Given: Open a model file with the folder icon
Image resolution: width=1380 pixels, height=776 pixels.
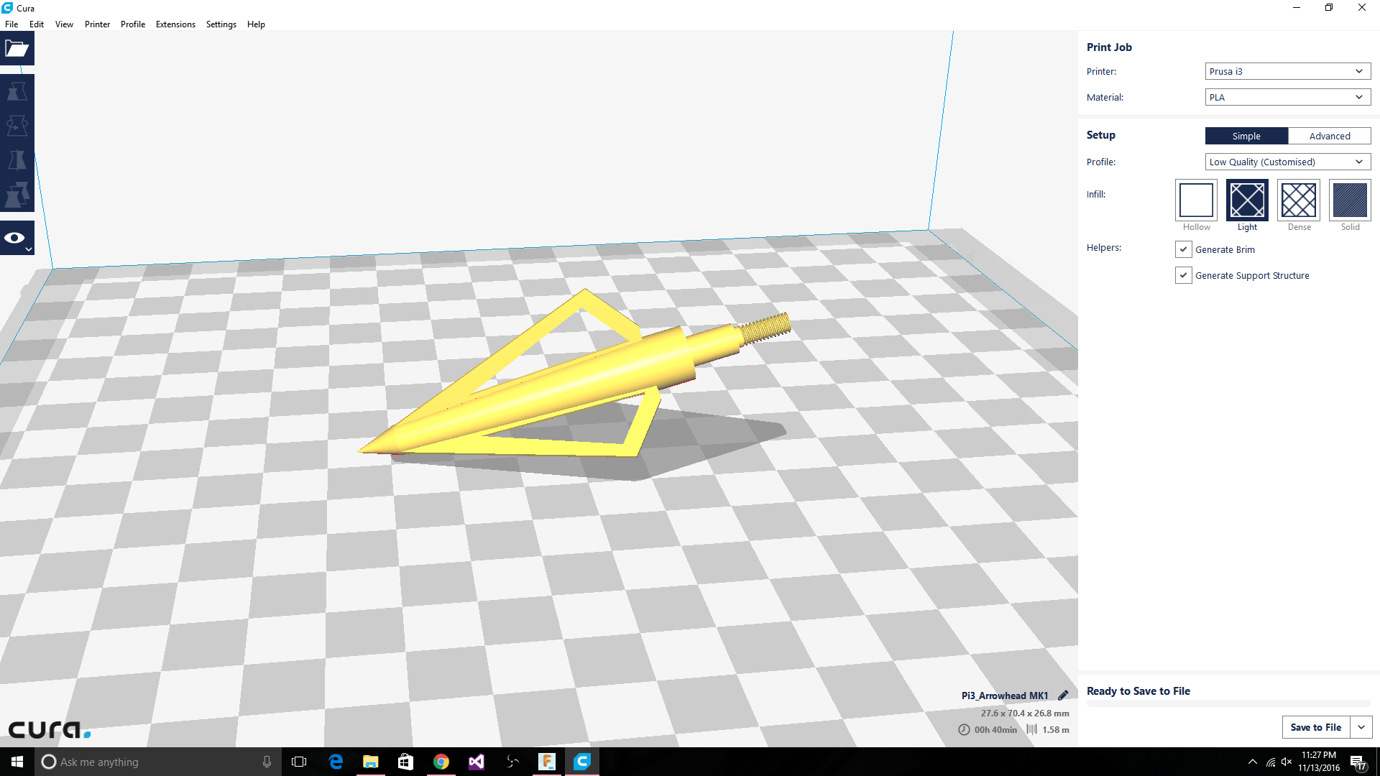Looking at the screenshot, I should click(x=17, y=49).
